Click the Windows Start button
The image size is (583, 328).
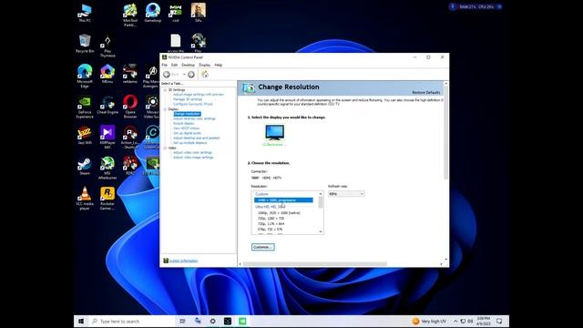tap(81, 321)
